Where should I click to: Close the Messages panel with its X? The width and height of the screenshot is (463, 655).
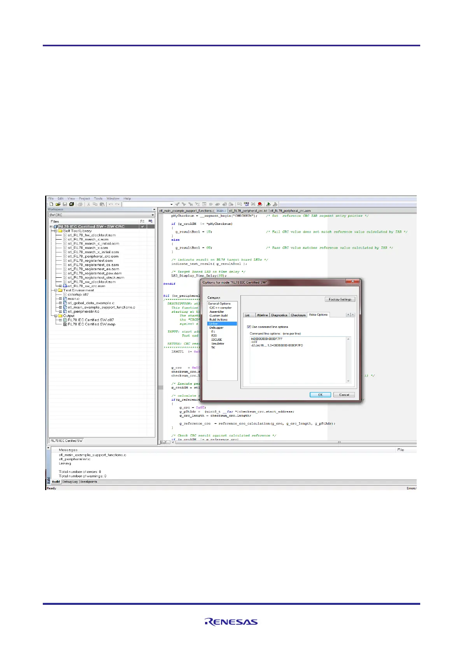tap(49, 448)
